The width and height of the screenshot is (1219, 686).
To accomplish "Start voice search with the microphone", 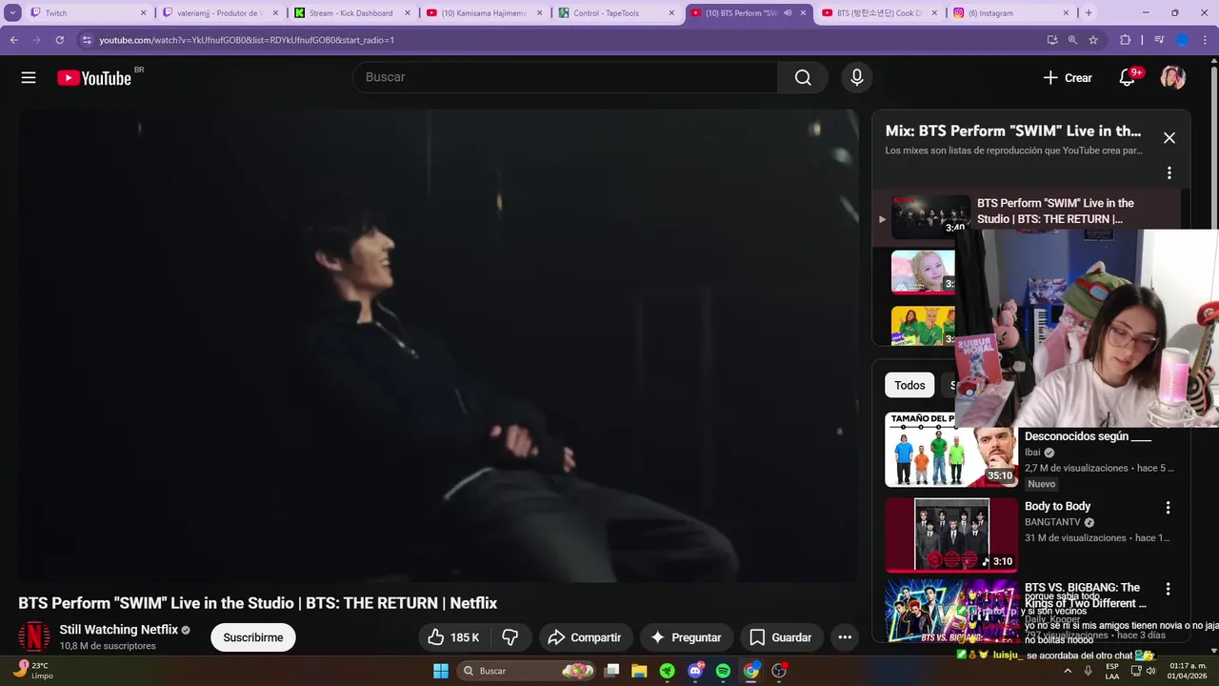I will (856, 77).
